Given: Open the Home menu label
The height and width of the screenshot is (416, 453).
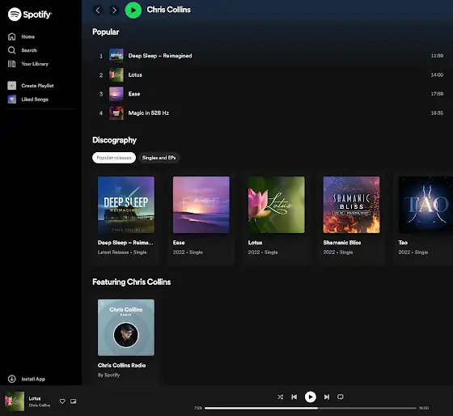Looking at the screenshot, I should point(28,36).
